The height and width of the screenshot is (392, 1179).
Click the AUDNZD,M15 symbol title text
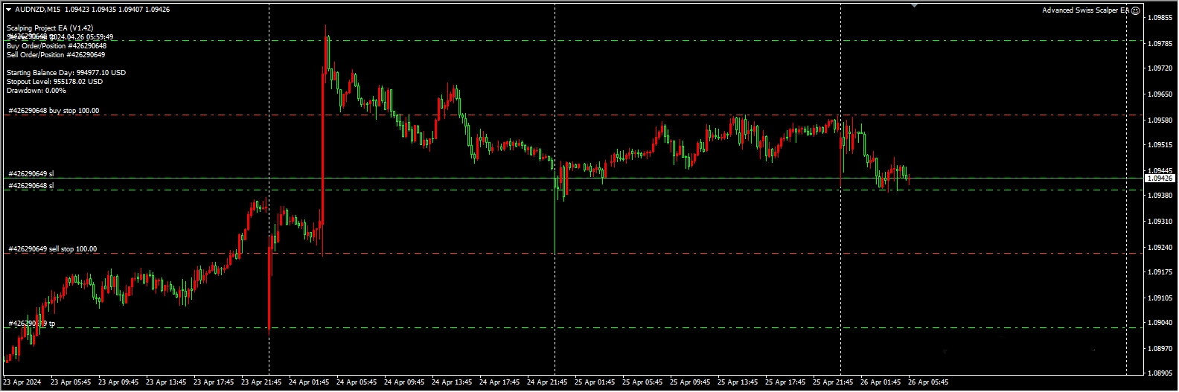37,10
